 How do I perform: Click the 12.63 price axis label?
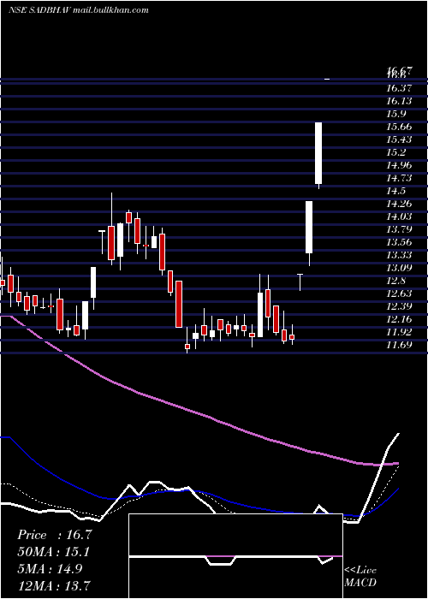pyautogui.click(x=400, y=294)
